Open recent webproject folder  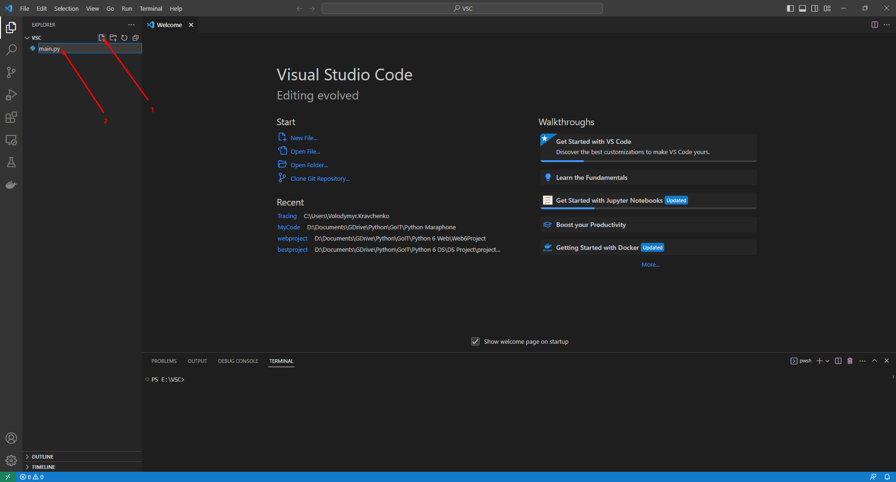pos(292,238)
